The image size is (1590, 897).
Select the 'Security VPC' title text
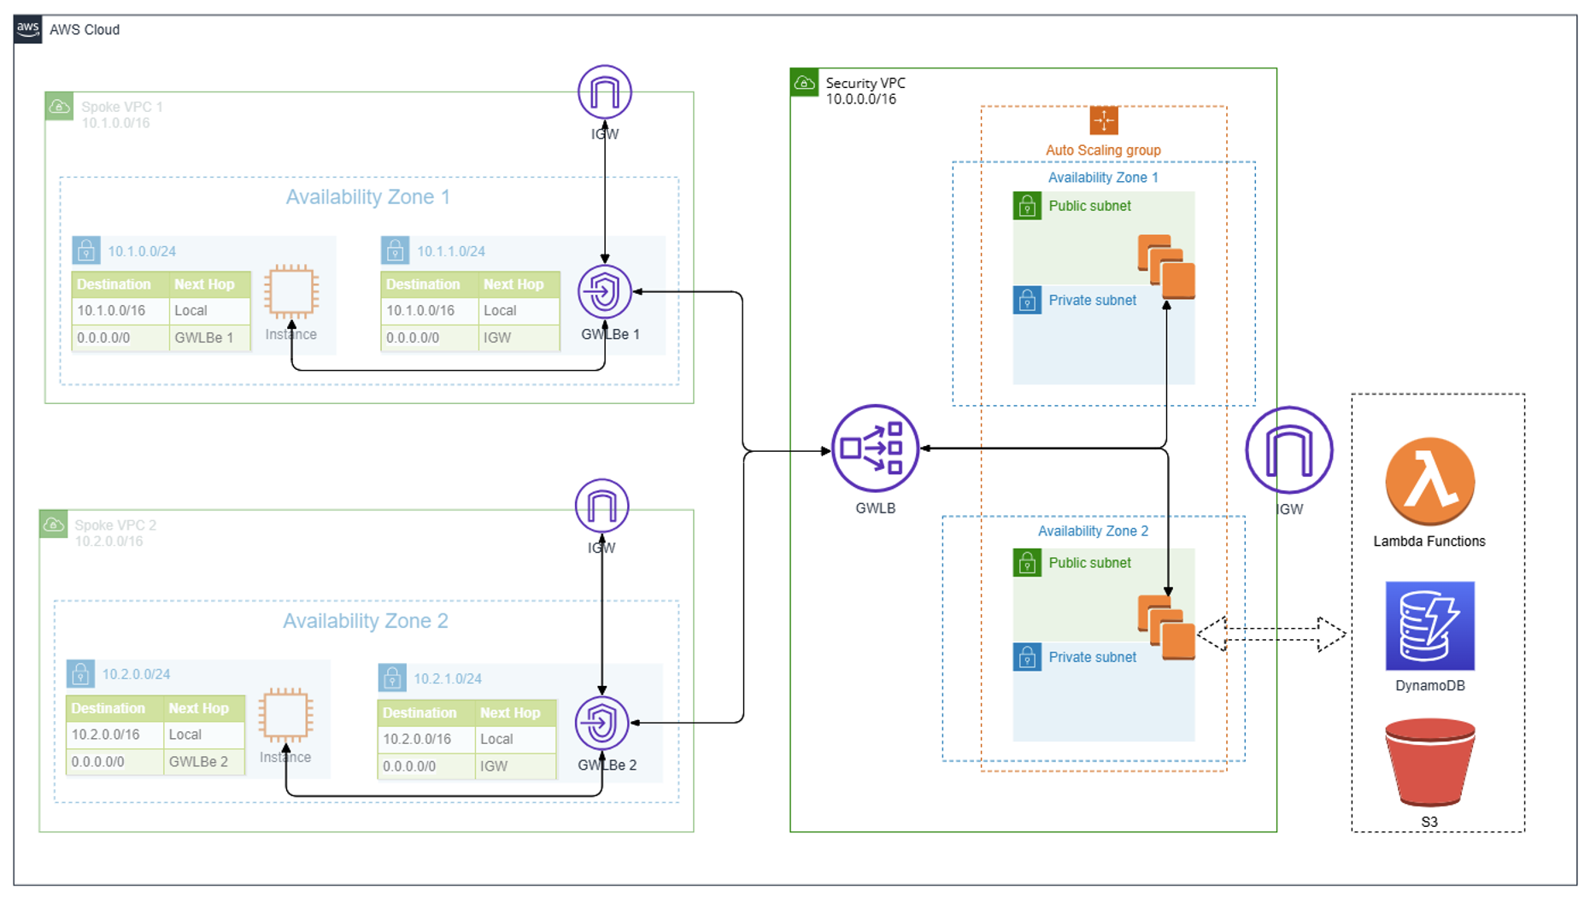pos(865,83)
